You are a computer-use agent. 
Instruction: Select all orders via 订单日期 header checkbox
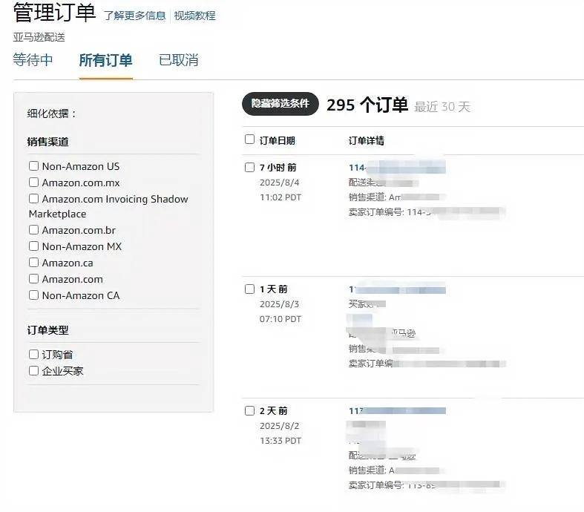[249, 140]
